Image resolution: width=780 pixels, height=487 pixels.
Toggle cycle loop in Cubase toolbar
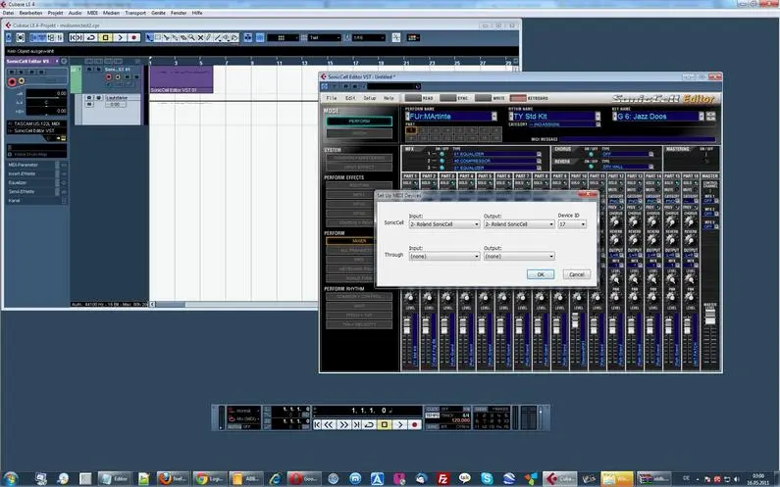(x=91, y=38)
